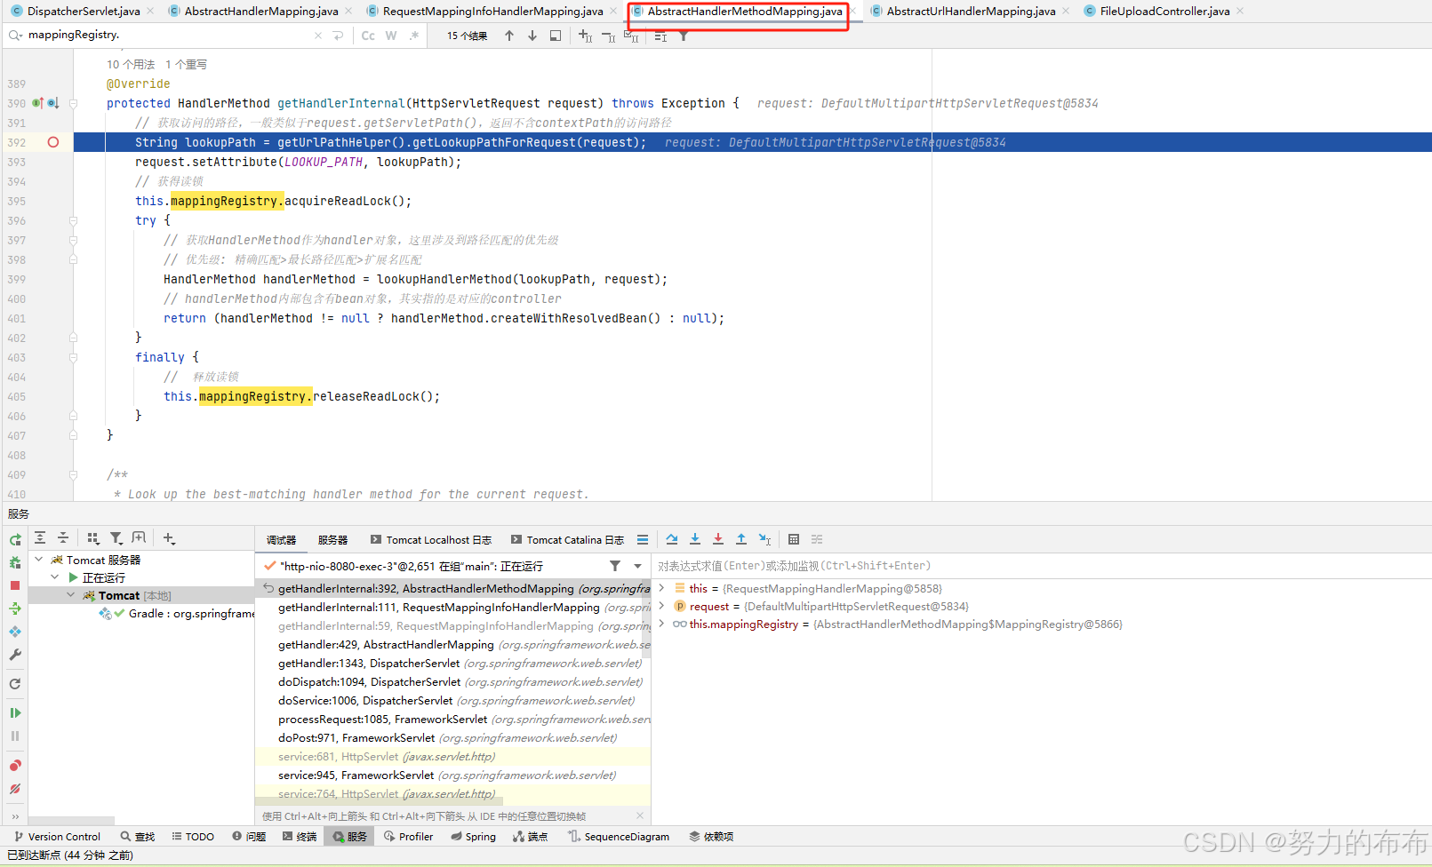Fold the finally block on line 403
The width and height of the screenshot is (1432, 867).
tap(74, 357)
